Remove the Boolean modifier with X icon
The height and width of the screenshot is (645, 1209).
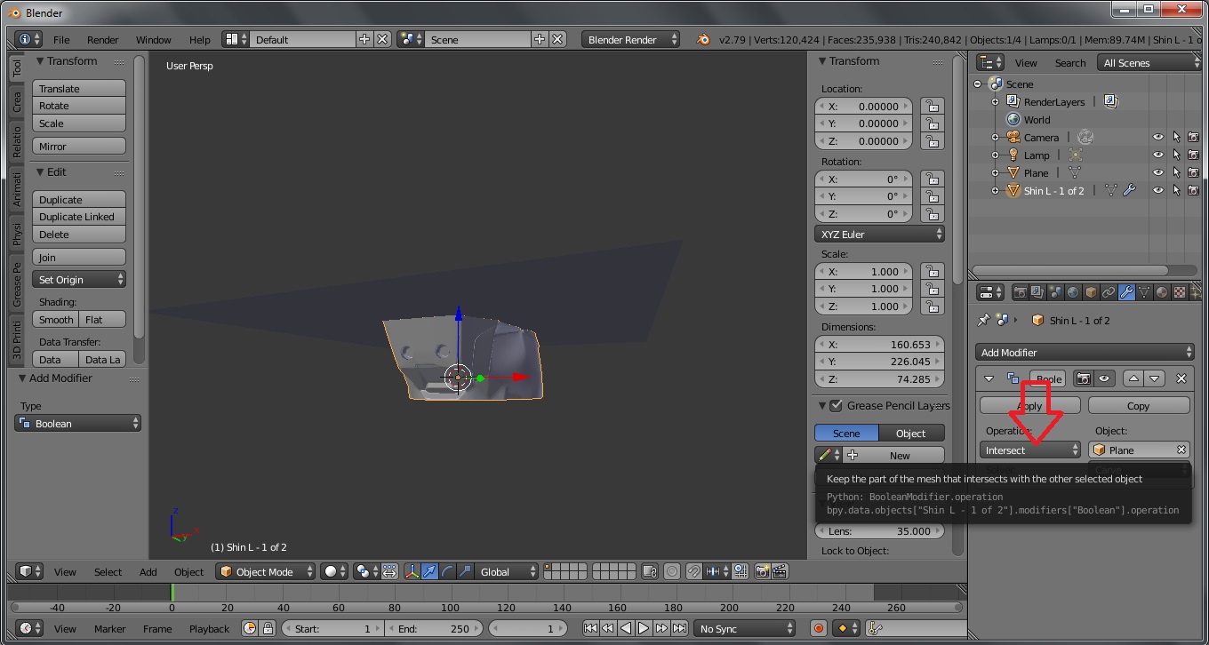1181,378
